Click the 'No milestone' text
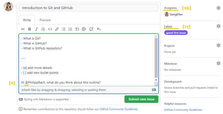This screenshot has height=114, width=223. tap(173, 70)
